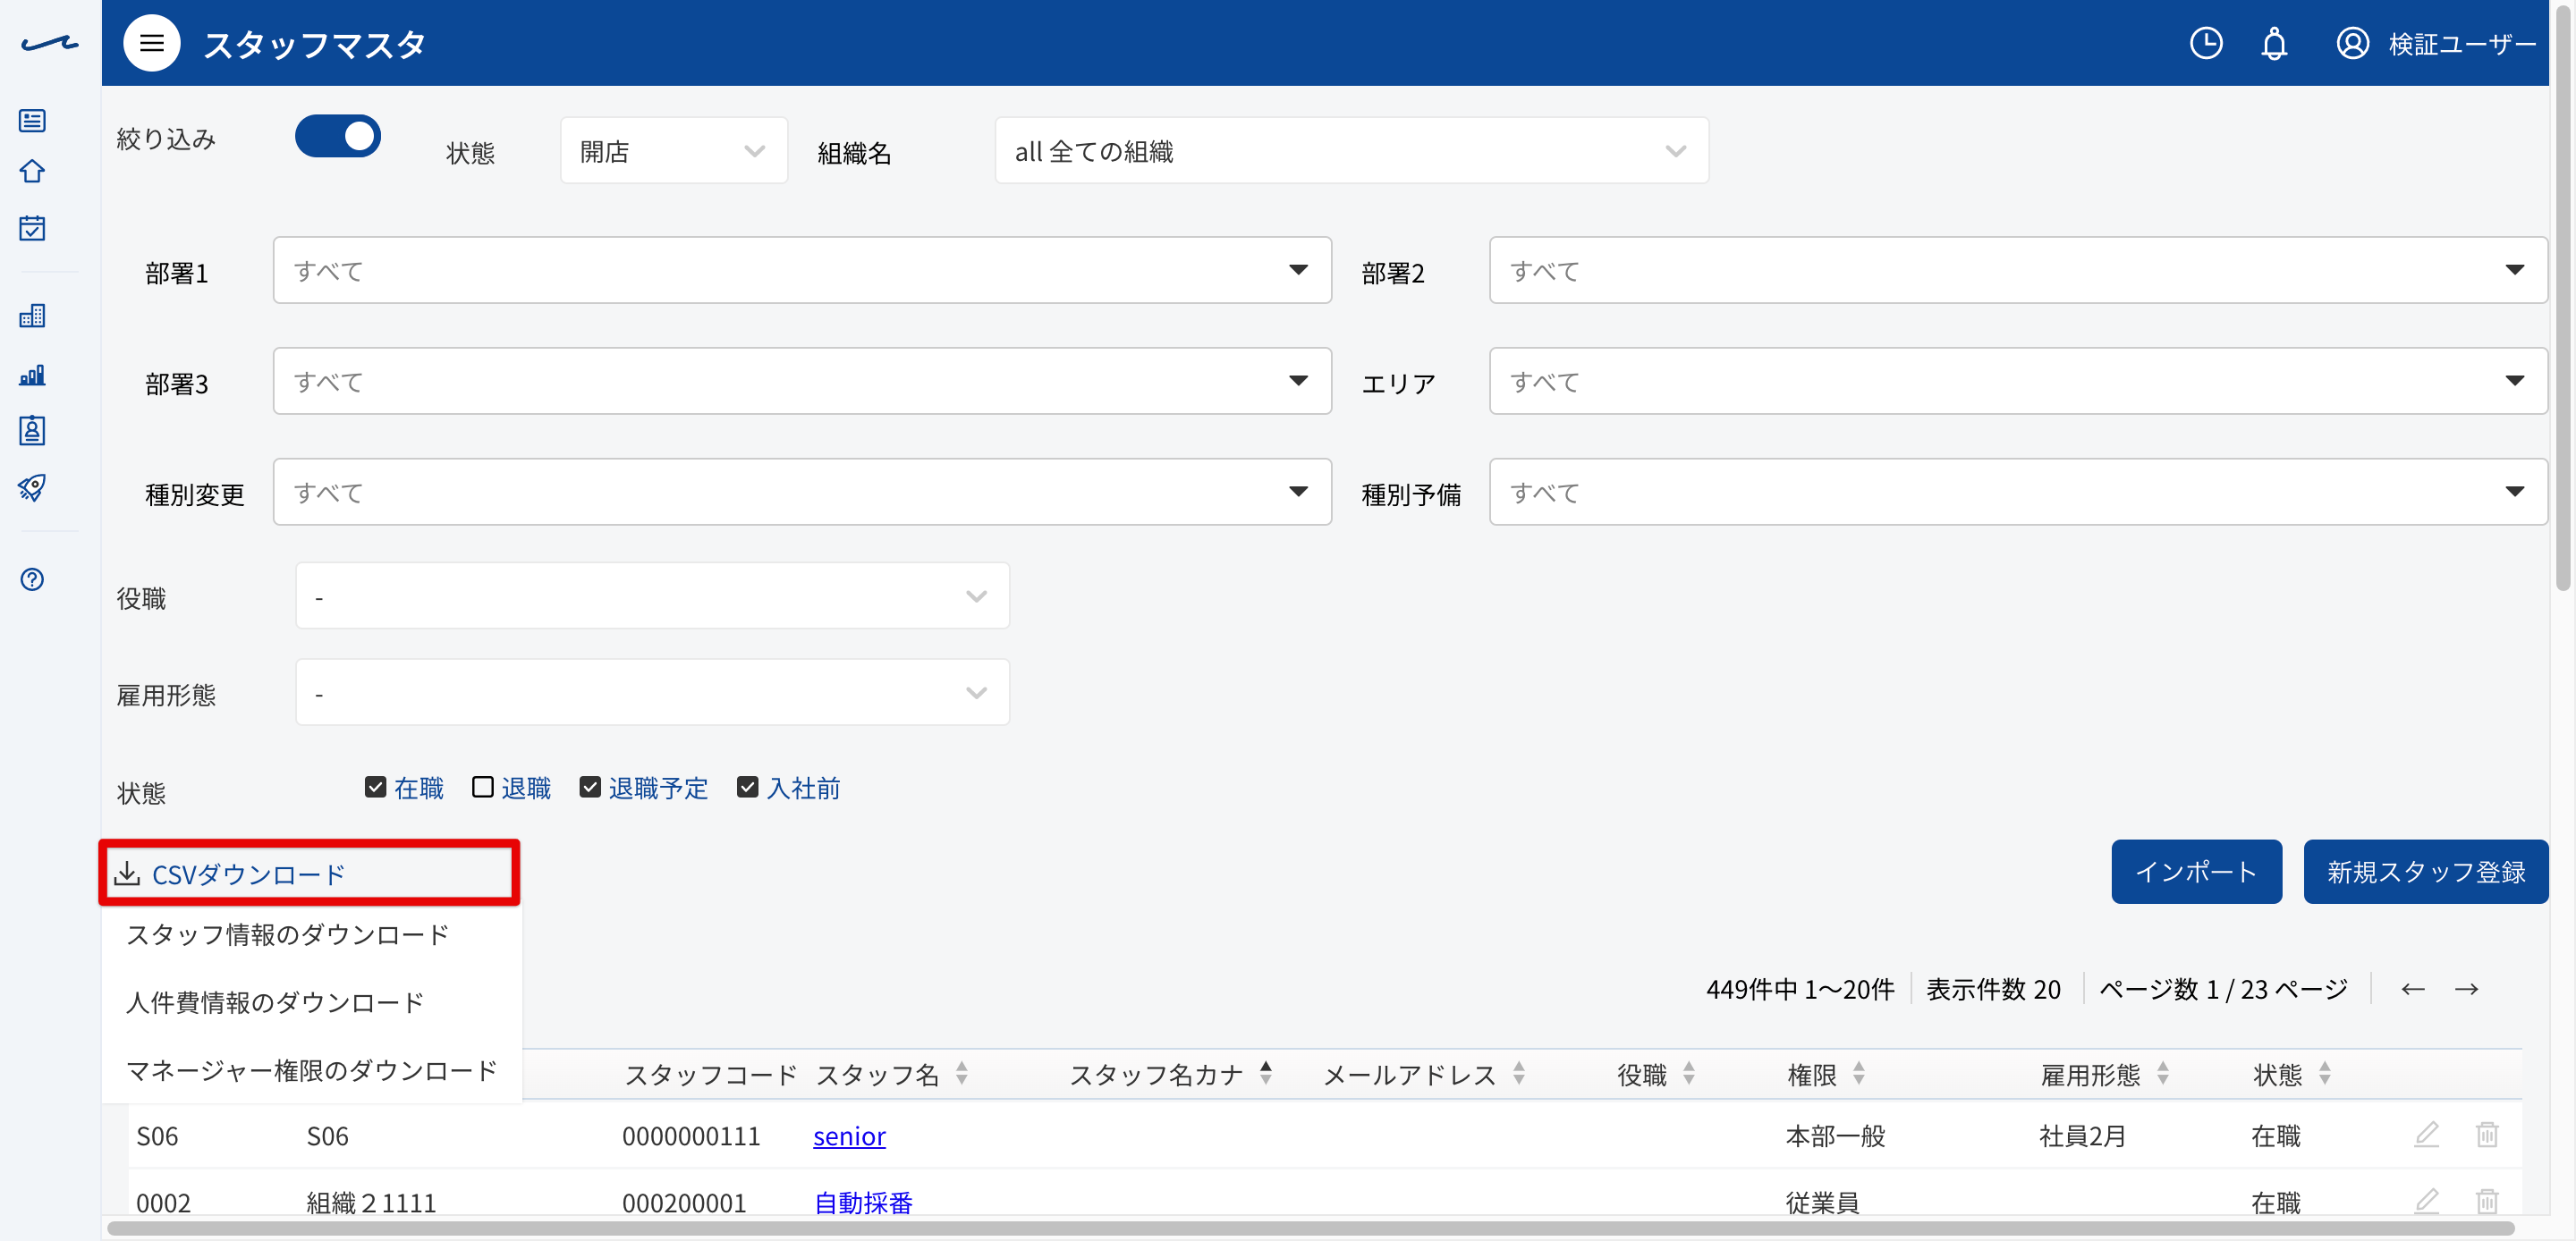Click the wave logo in sidebar
Screen dimensions: 2576x1241
pyautogui.click(x=49, y=44)
